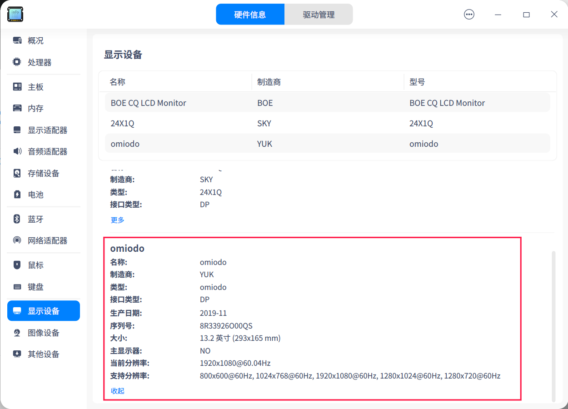Open the 电池 (Battery) panel
The width and height of the screenshot is (568, 409).
coord(33,195)
